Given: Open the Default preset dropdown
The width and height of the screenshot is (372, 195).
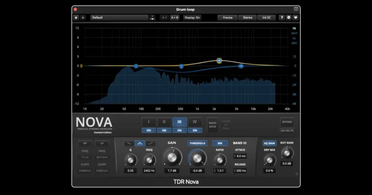Looking at the screenshot, I should pyautogui.click(x=120, y=18).
